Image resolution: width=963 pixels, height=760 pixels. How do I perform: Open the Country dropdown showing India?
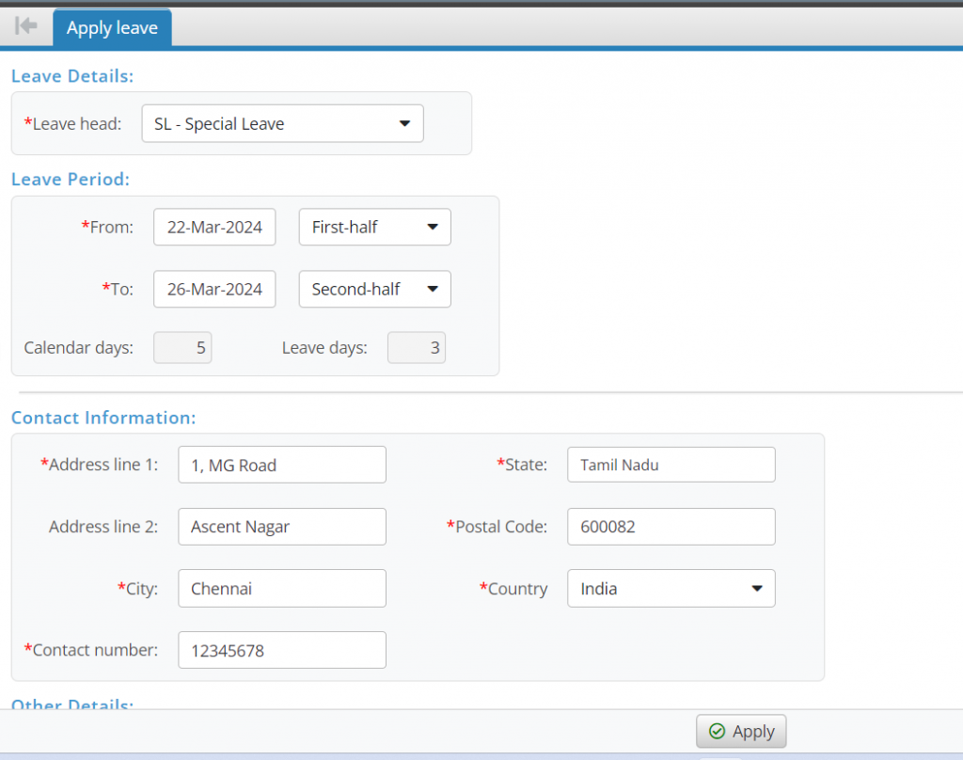(x=671, y=589)
